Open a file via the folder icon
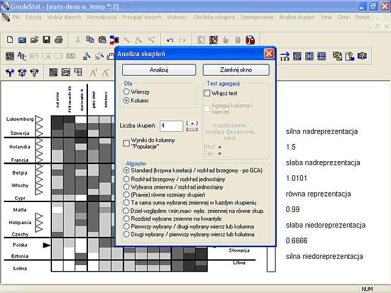 (34, 40)
